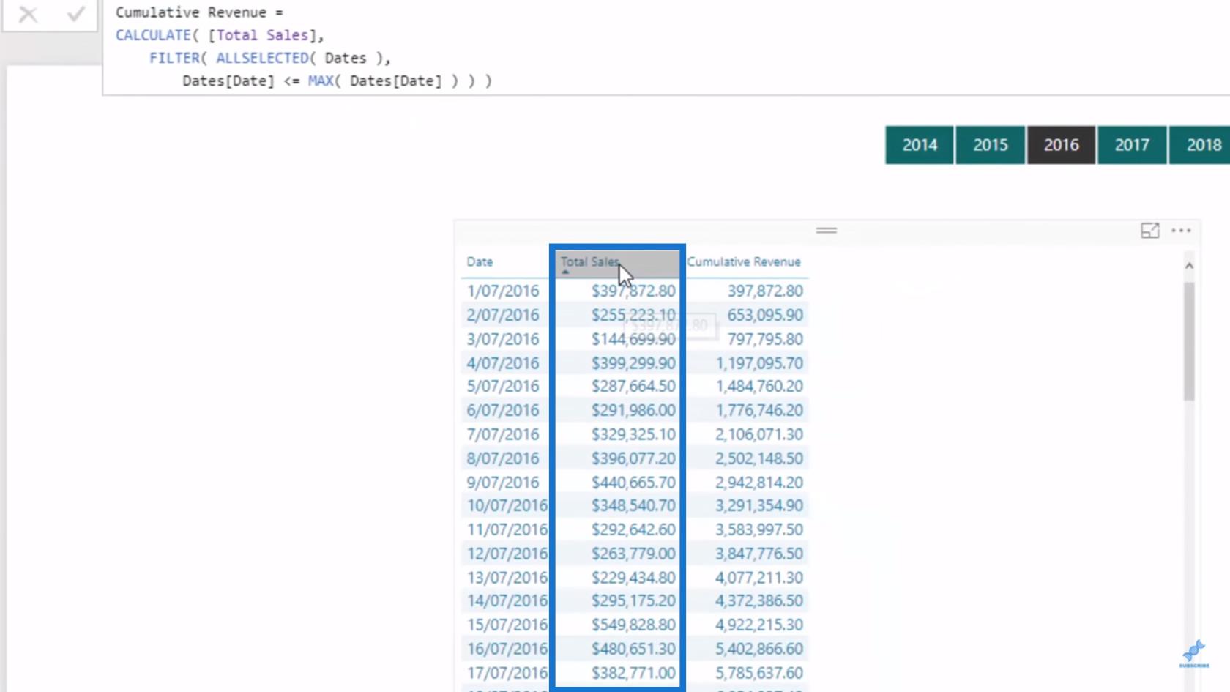1230x692 pixels.
Task: Click Total Sales value $480,651.30
Action: (633, 649)
